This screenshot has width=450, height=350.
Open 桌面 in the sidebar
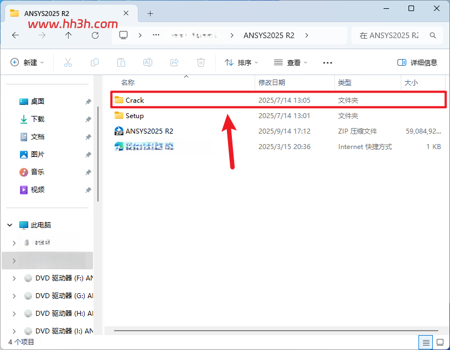pyautogui.click(x=37, y=102)
